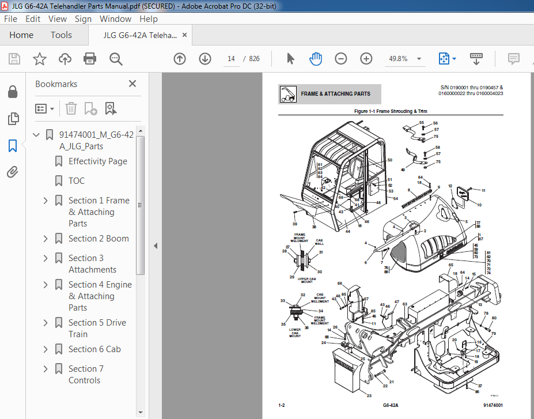
Task: Choose the Selection arrow tool
Action: [x=290, y=59]
